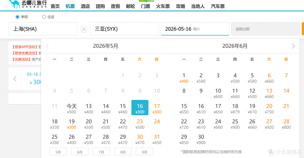The width and height of the screenshot is (304, 158).
Task: Select May 22 priced ¥470
Action: [x=123, y=124]
